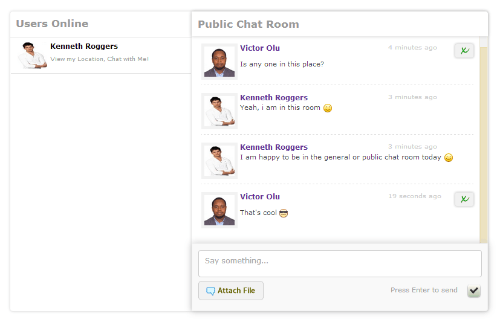Open Victor Olu's profile from first message
The width and height of the screenshot is (500, 328).
260,48
